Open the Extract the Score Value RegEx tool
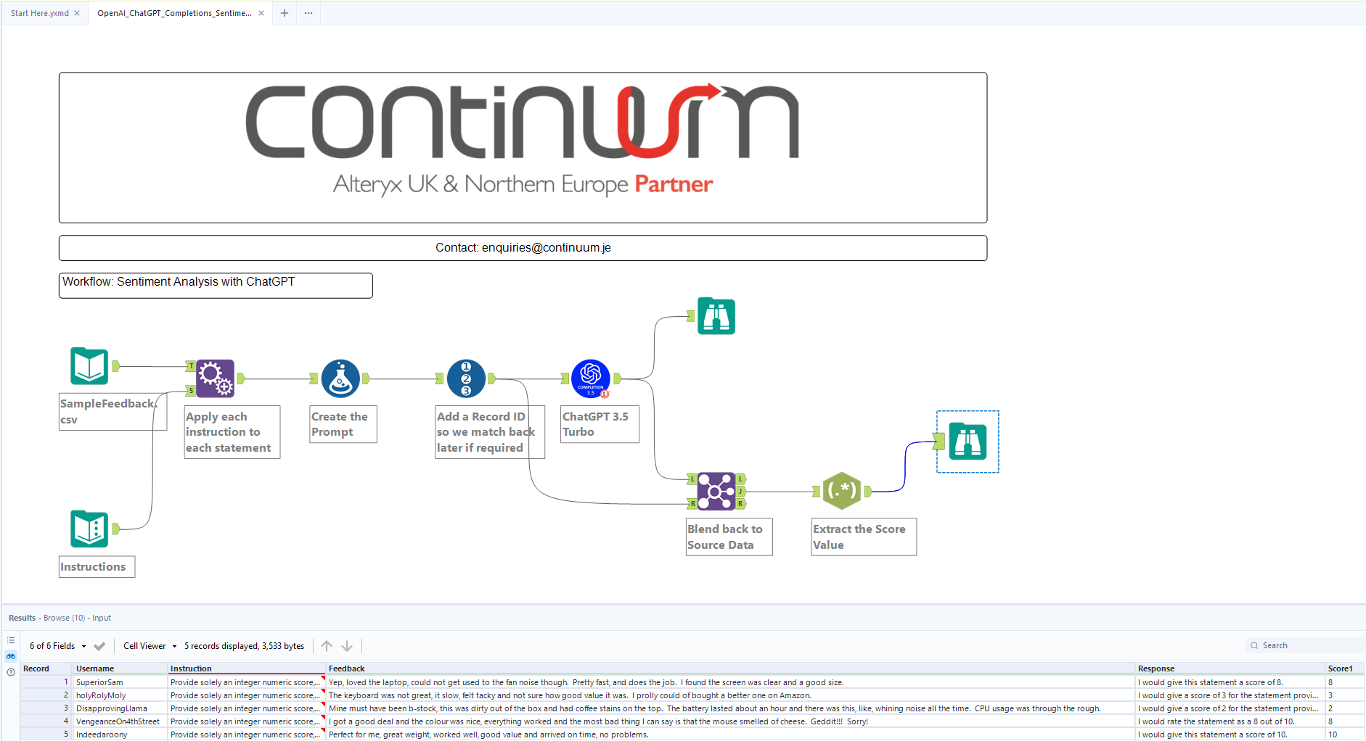Image resolution: width=1366 pixels, height=741 pixels. (x=841, y=491)
